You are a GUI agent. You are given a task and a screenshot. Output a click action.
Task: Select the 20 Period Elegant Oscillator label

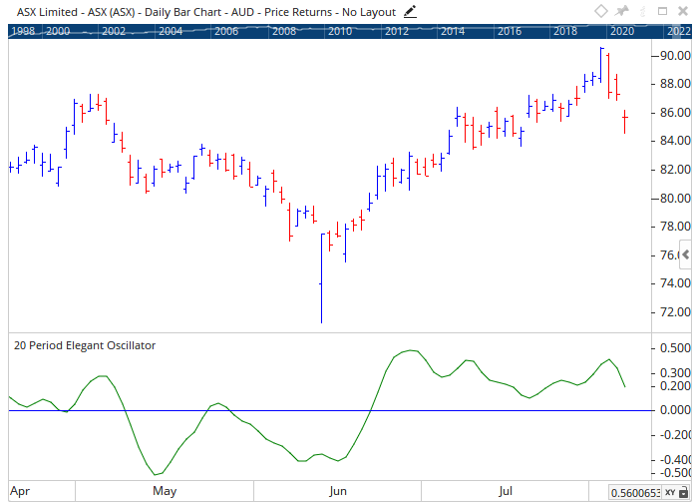pyautogui.click(x=85, y=345)
